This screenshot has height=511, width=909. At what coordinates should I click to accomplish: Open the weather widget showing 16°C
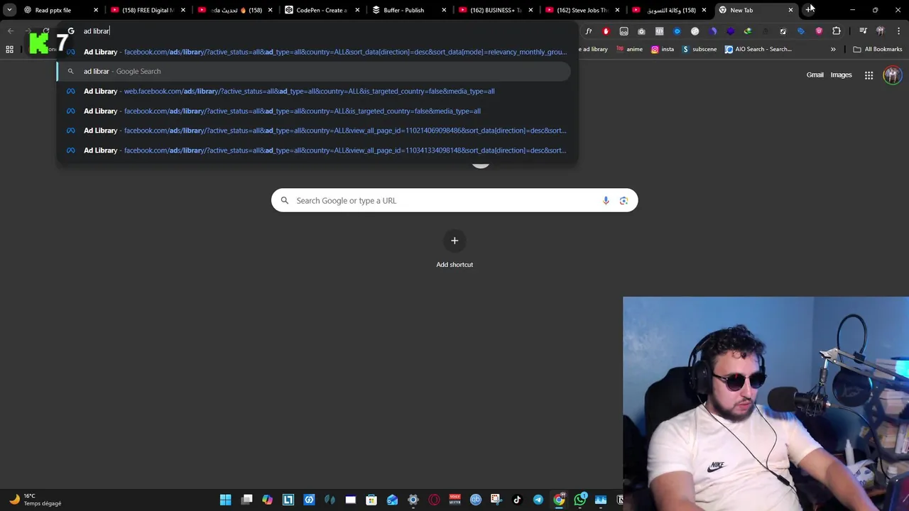click(x=36, y=500)
